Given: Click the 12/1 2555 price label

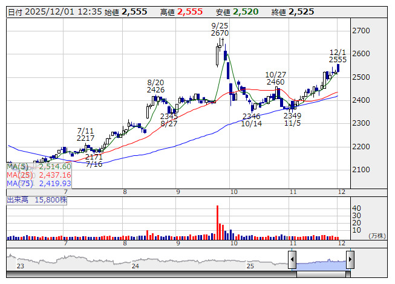Looking at the screenshot, I should (x=338, y=56).
